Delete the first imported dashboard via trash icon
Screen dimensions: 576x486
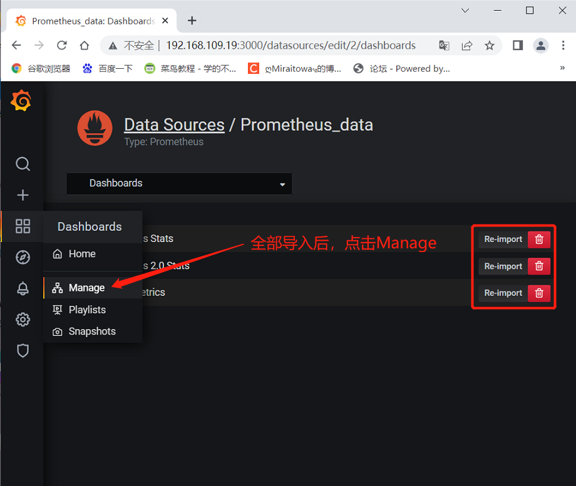click(x=539, y=239)
